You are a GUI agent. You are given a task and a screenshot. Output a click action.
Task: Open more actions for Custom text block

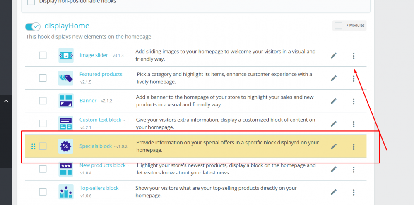pos(354,124)
